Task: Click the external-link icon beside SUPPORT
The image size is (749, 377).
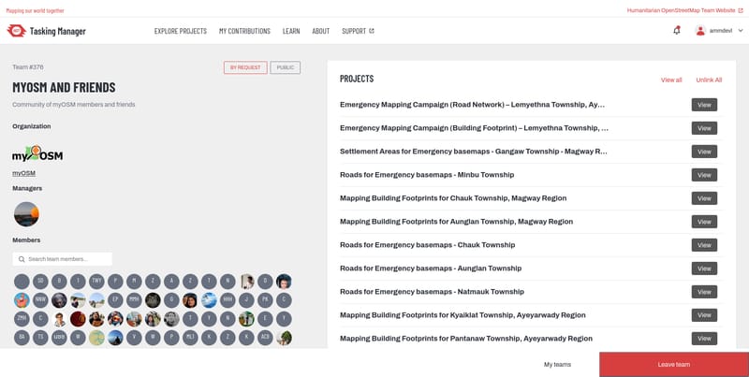Action: [372, 31]
